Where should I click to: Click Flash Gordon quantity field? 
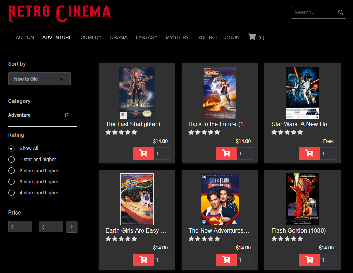point(328,260)
